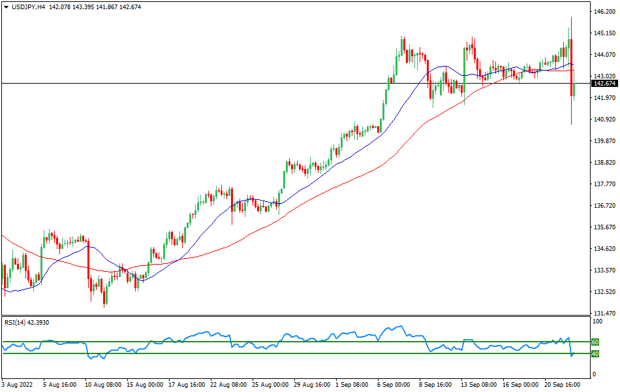Viewport: 620px width, 392px height.
Task: Select the 13 Sep 08:00 time label
Action: pyautogui.click(x=478, y=385)
